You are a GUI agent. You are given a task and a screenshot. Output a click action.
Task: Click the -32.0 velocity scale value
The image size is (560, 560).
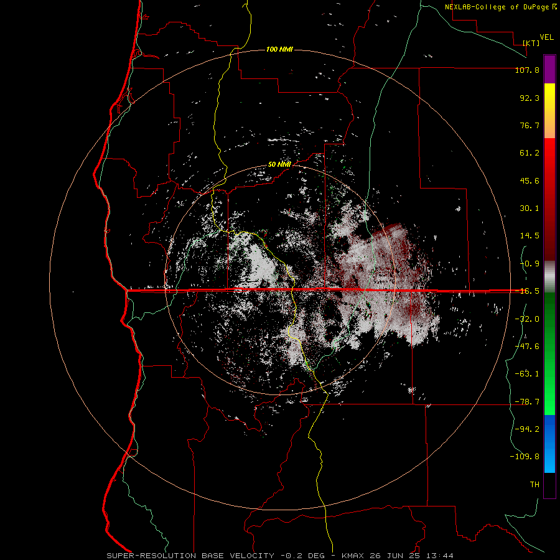527,319
